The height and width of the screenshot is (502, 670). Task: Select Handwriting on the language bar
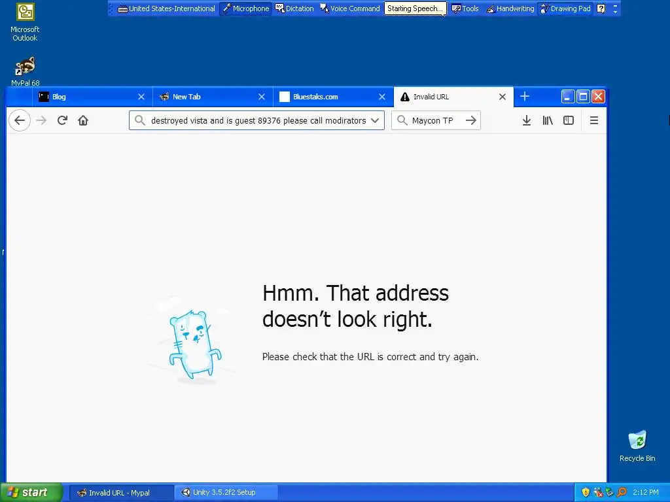click(x=510, y=8)
